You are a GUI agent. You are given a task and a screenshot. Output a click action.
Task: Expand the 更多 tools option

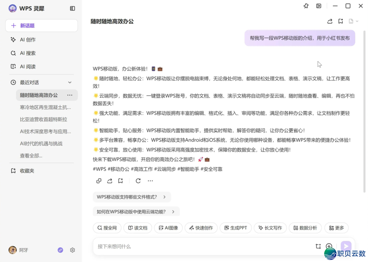tap(336, 228)
